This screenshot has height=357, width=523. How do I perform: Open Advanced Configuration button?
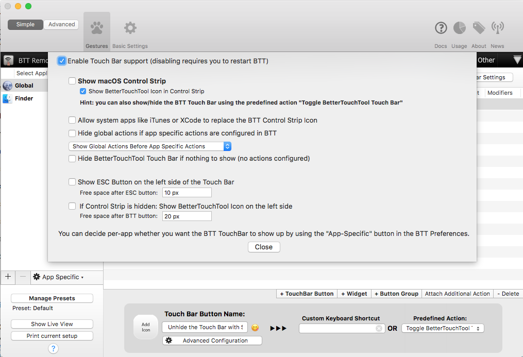coord(212,341)
